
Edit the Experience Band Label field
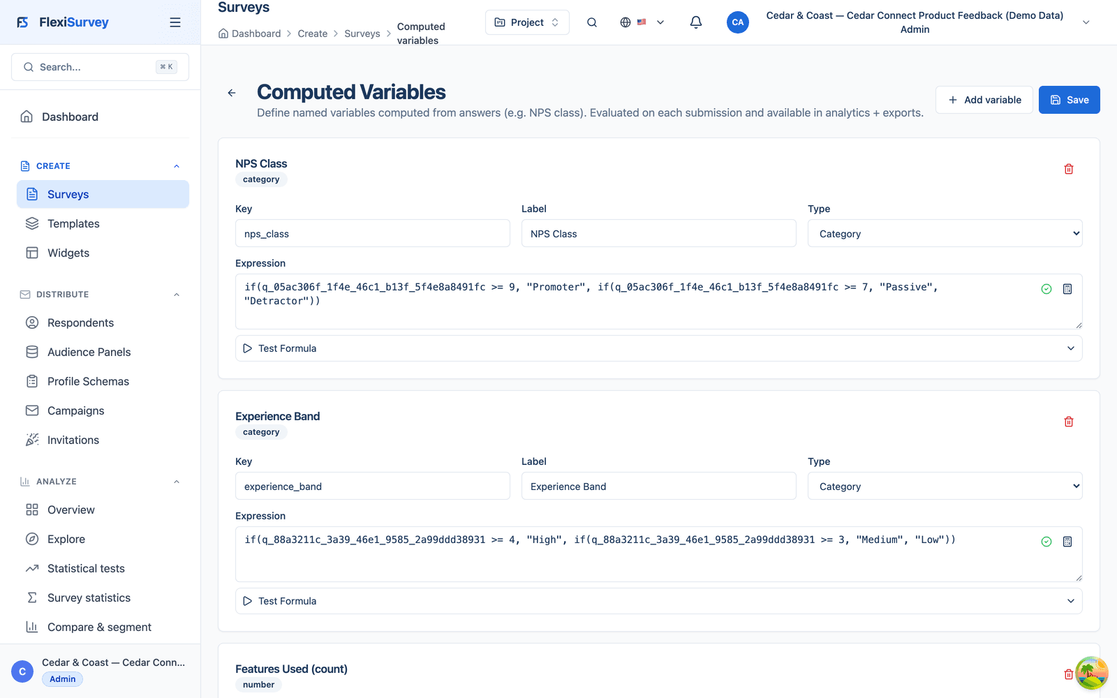click(659, 486)
